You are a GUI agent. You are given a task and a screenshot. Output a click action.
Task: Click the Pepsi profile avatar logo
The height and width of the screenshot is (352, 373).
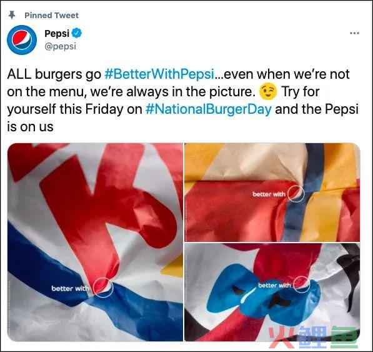[x=22, y=40]
